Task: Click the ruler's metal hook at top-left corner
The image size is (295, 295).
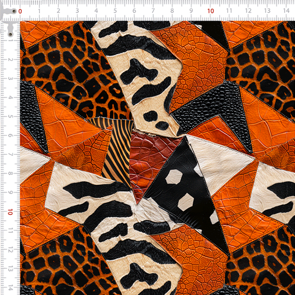Action: click(8, 20)
